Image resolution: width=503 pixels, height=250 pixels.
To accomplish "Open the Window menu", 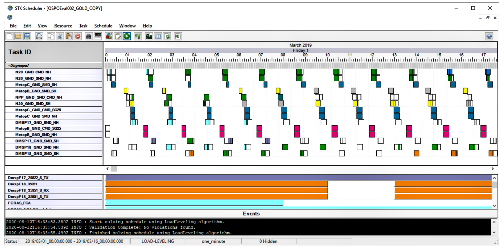I will pyautogui.click(x=127, y=26).
